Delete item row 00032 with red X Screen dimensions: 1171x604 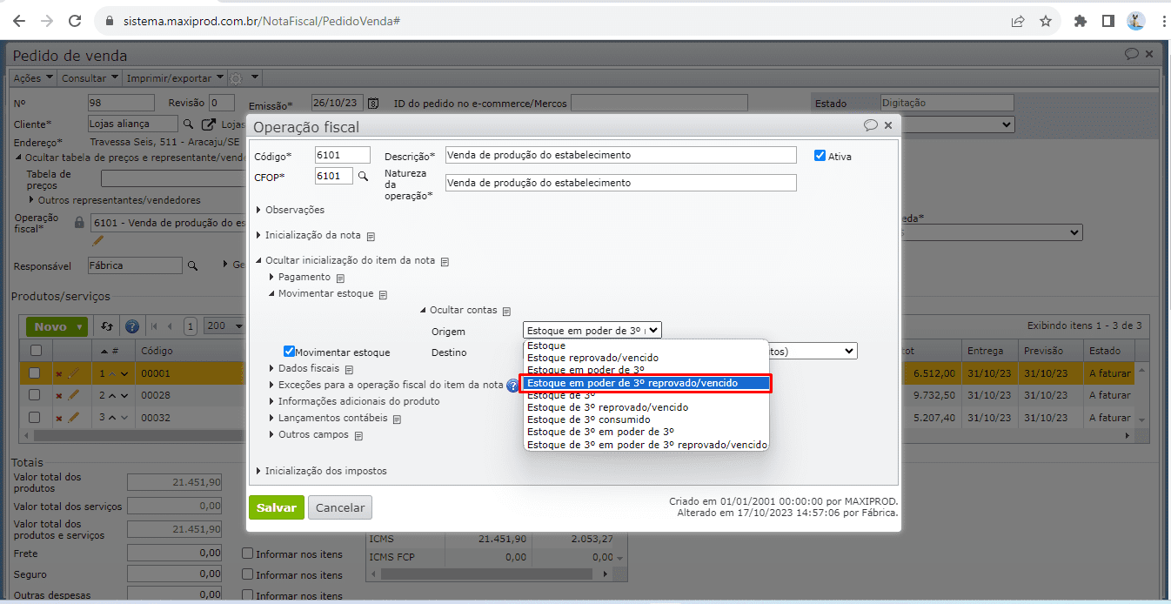click(58, 419)
